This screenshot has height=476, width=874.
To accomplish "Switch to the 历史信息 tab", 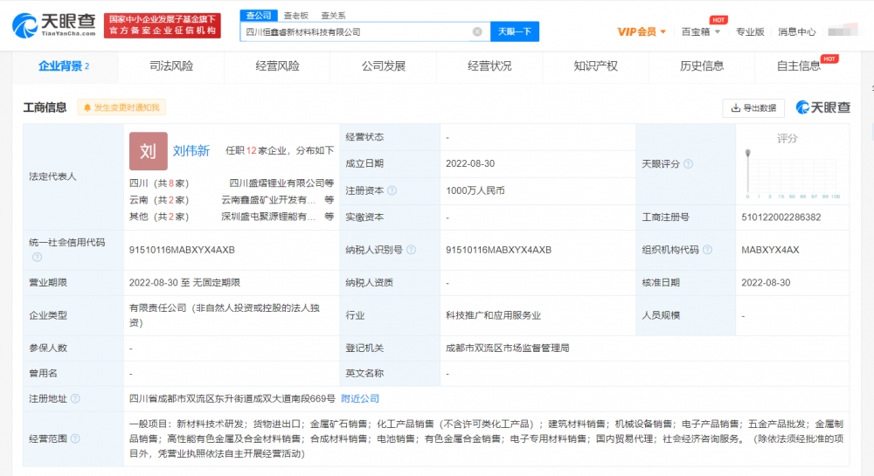I will (x=701, y=66).
